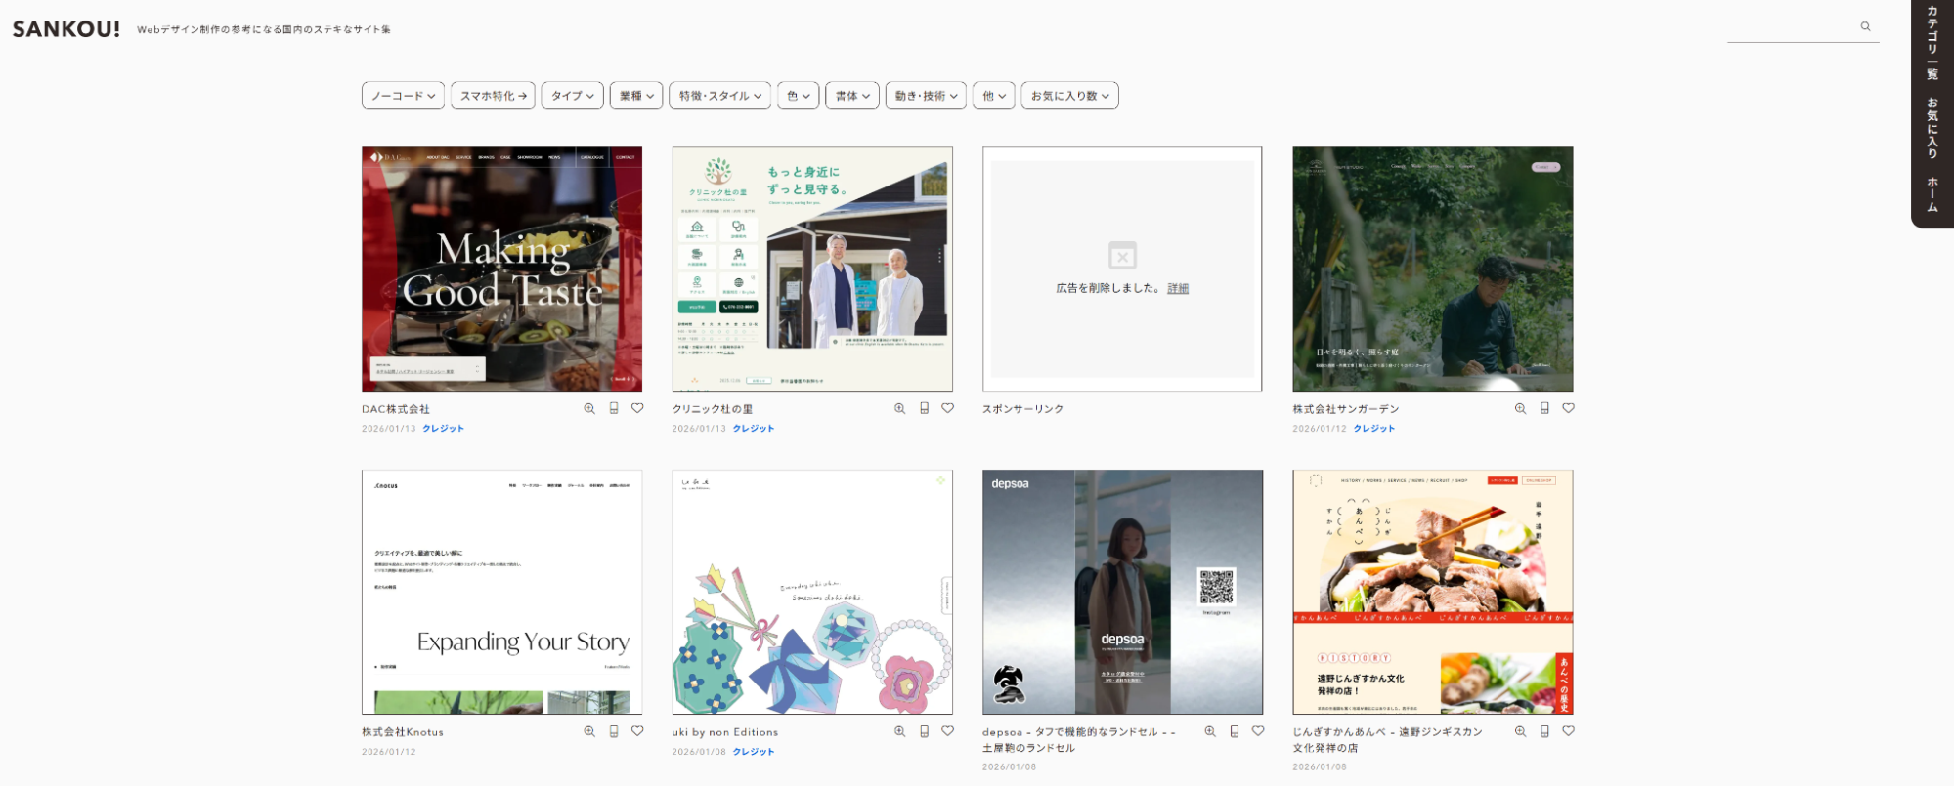Open the スマホ特化 filter link

click(x=493, y=96)
